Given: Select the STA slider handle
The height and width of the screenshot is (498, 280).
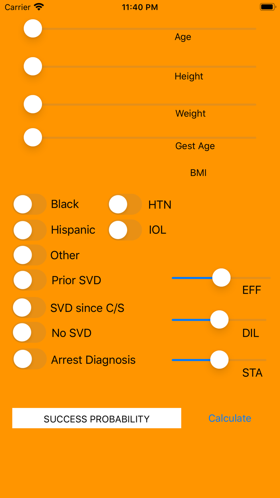Looking at the screenshot, I should pyautogui.click(x=219, y=359).
